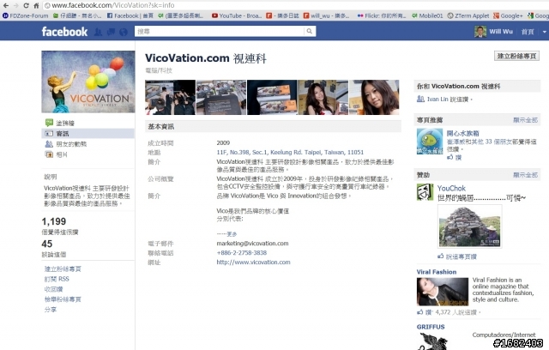
Task: Click the Keelung Rd. Taipei address link
Action: (290, 152)
